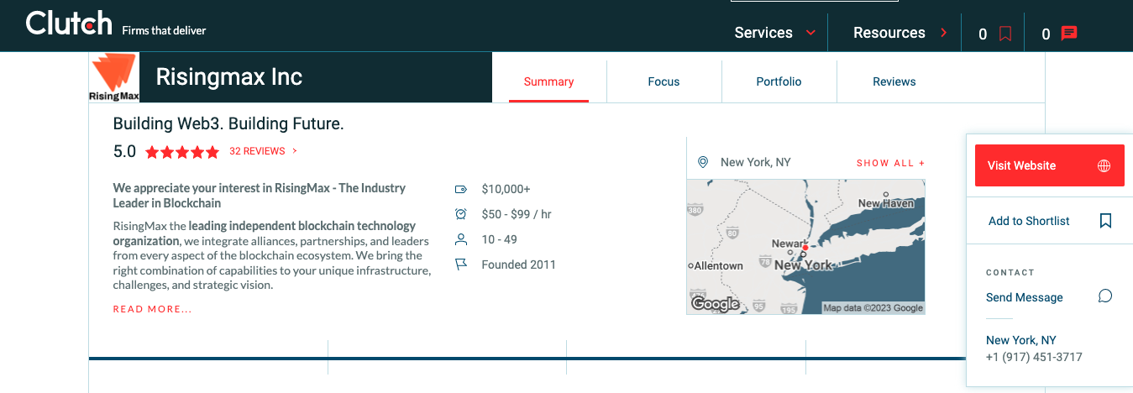Click the messages count 0 in header
The image size is (1133, 393).
pyautogui.click(x=1046, y=34)
